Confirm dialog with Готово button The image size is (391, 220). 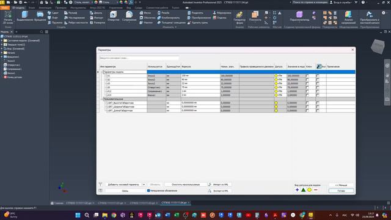[341, 191]
